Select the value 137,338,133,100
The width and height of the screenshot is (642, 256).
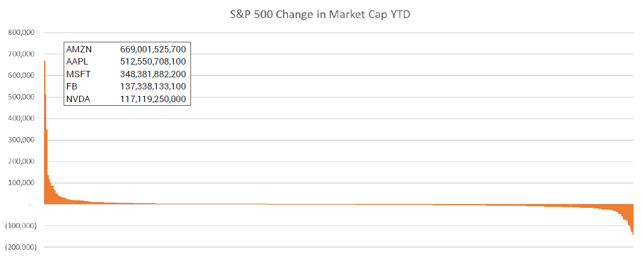[x=154, y=86]
